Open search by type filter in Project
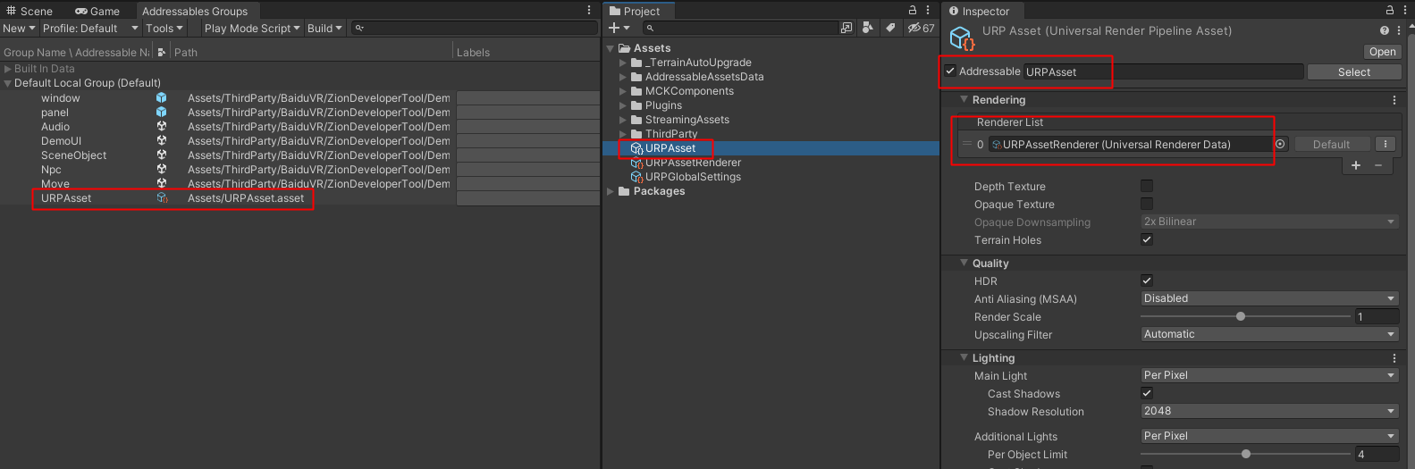 point(867,29)
